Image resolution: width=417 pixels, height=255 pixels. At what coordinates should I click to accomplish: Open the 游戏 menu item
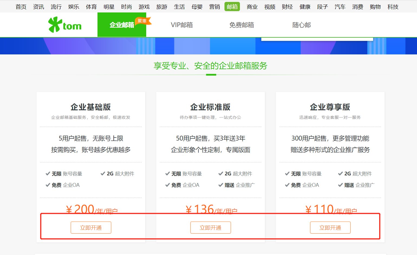pyautogui.click(x=144, y=7)
